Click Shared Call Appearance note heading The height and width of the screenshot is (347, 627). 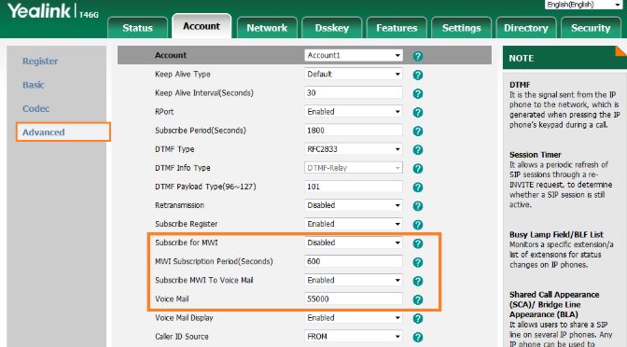[x=554, y=304]
